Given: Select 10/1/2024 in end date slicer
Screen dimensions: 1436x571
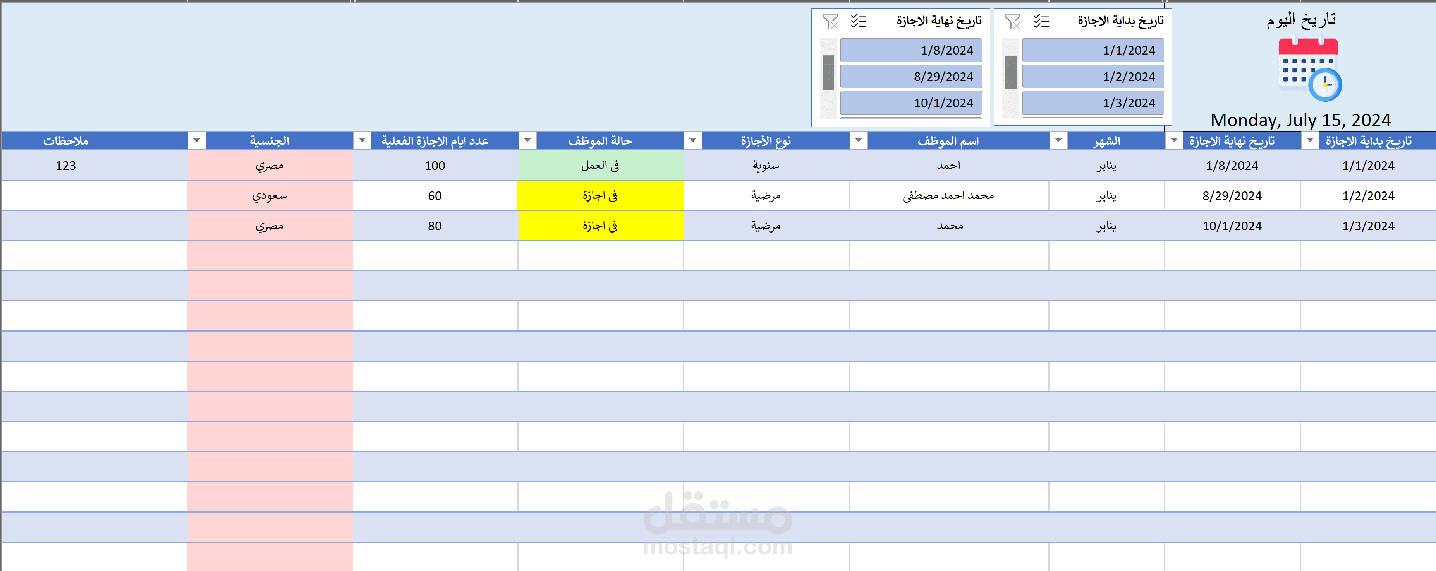Looking at the screenshot, I should tap(910, 103).
